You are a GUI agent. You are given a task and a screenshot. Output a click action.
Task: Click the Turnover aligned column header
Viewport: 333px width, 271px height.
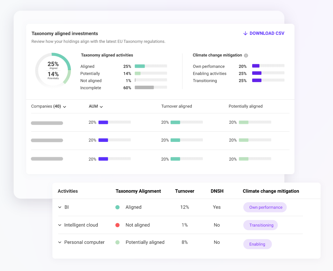tap(176, 106)
